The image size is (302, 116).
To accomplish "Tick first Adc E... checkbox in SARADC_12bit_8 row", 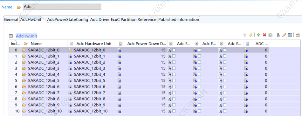I will 174,99.
